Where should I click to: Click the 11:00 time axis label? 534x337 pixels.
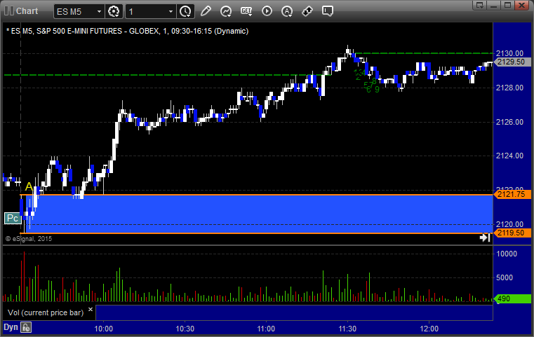coord(266,329)
